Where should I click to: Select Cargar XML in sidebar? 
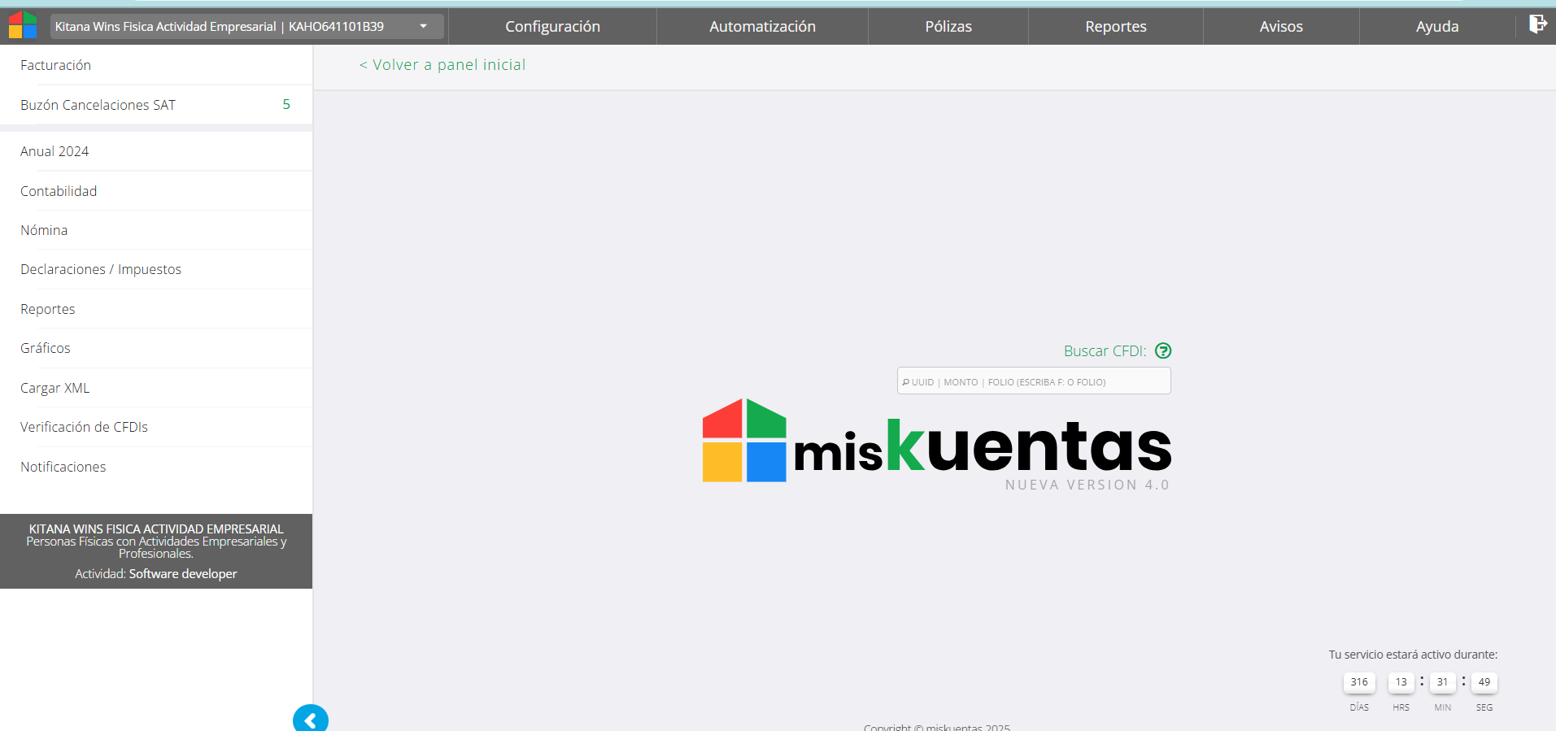tap(54, 388)
